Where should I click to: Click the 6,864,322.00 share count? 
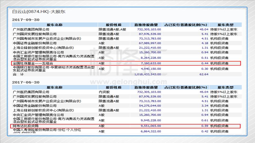tap(151, 131)
